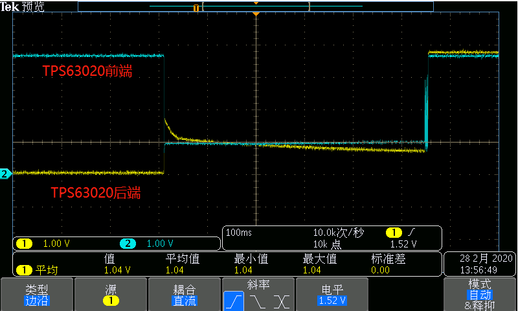Click the 标准差 column header

[x=388, y=259]
